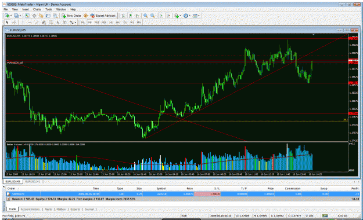Click the New Order button

coord(71,16)
